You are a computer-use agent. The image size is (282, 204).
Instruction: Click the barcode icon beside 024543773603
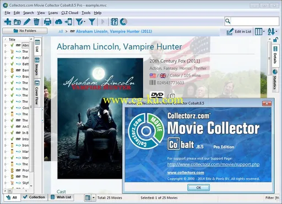point(153,82)
